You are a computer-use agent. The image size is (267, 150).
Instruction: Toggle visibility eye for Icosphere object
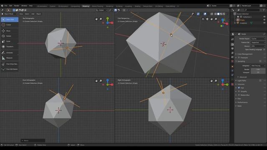pyautogui.click(x=264, y=23)
